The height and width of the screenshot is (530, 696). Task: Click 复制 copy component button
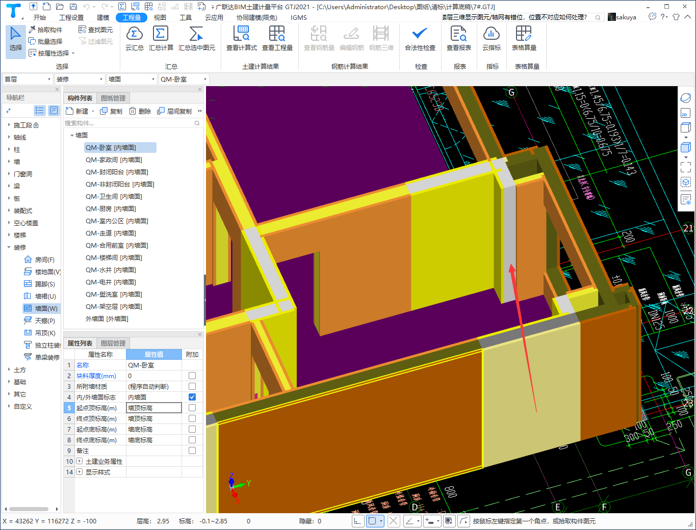111,111
